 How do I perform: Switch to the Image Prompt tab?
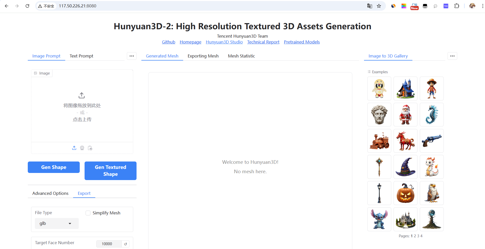46,56
